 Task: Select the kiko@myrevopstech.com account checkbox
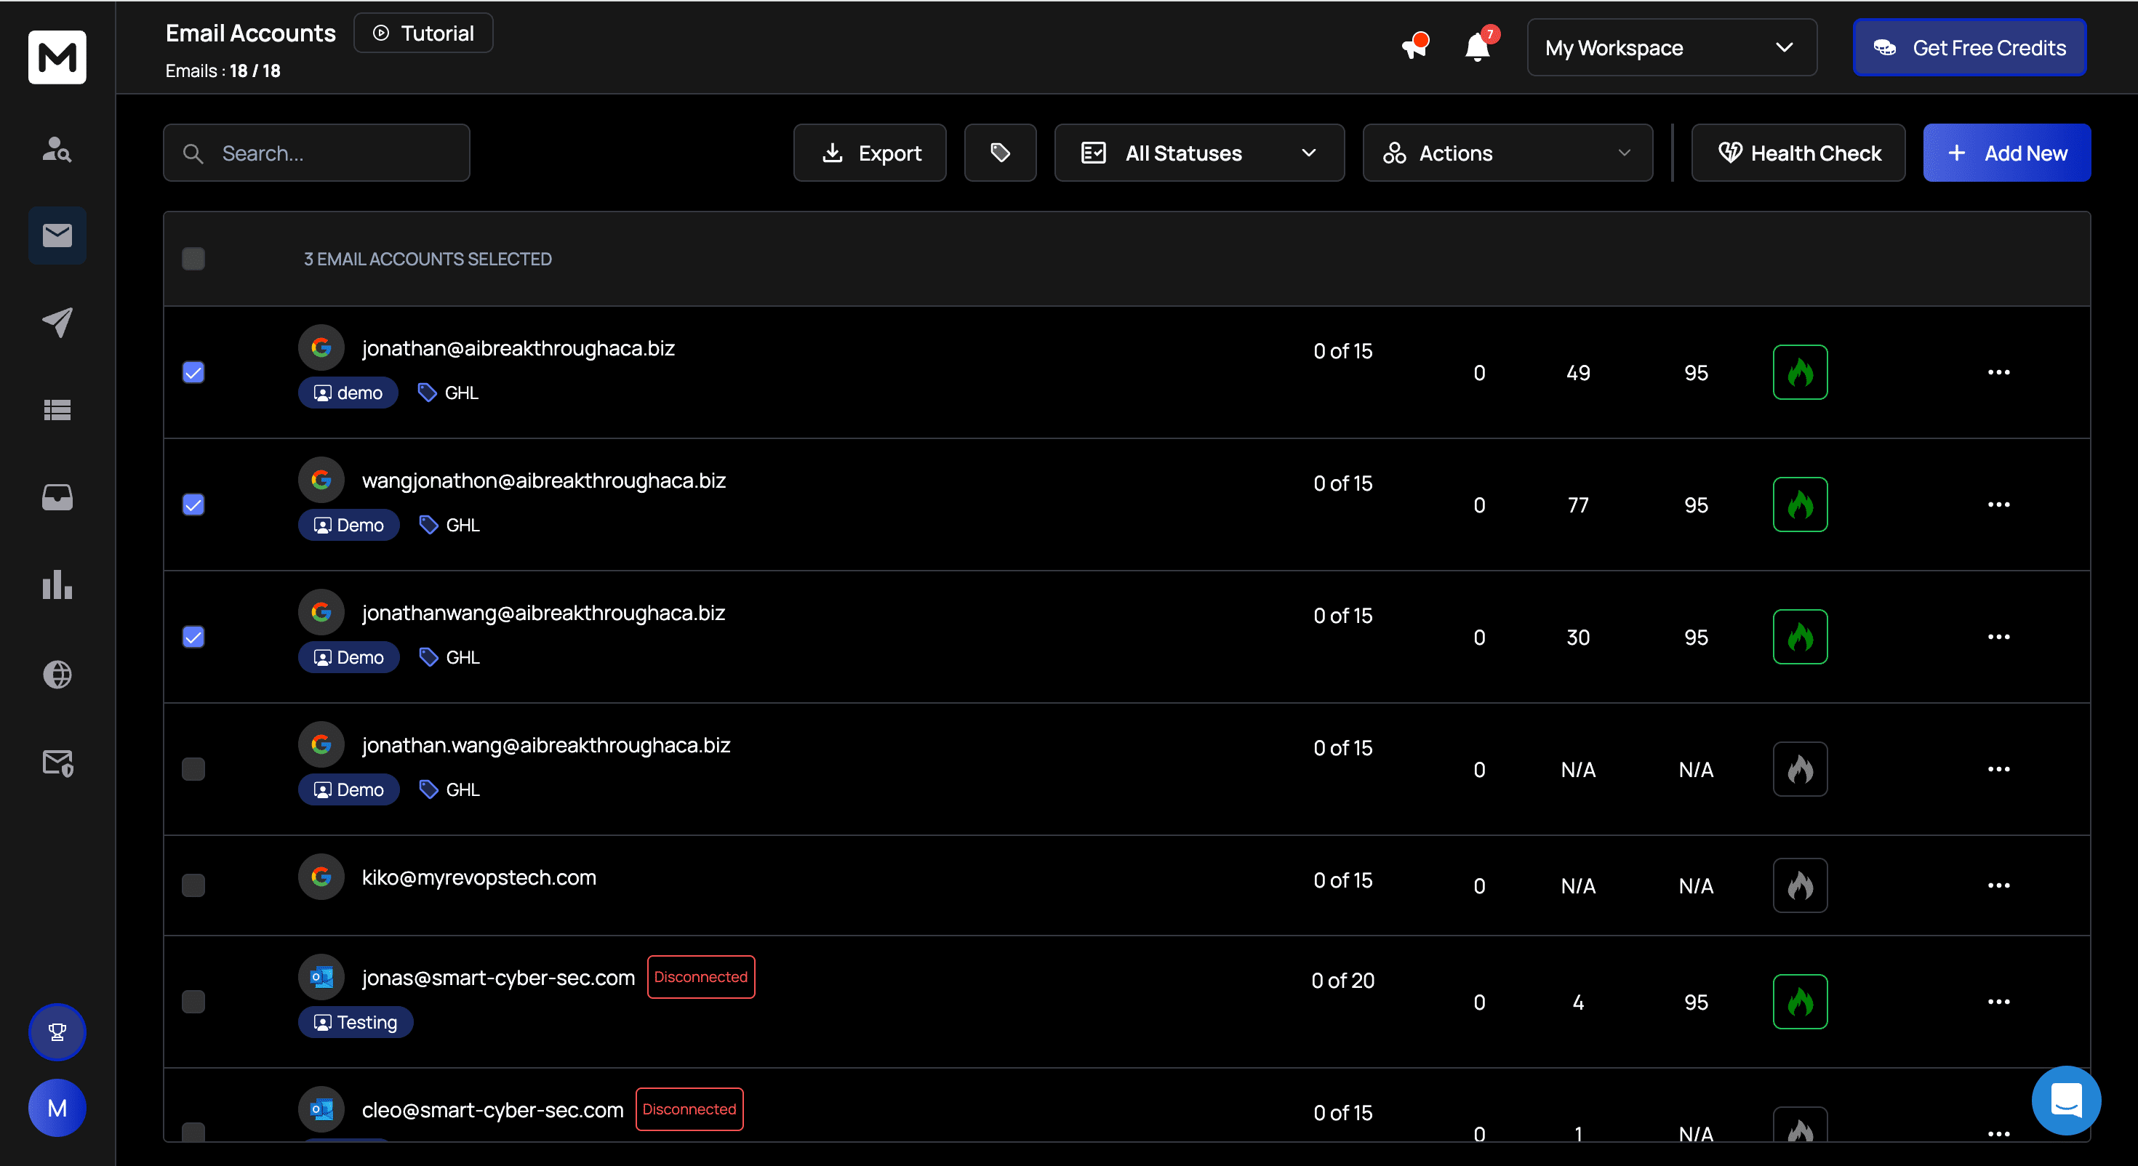click(x=193, y=885)
